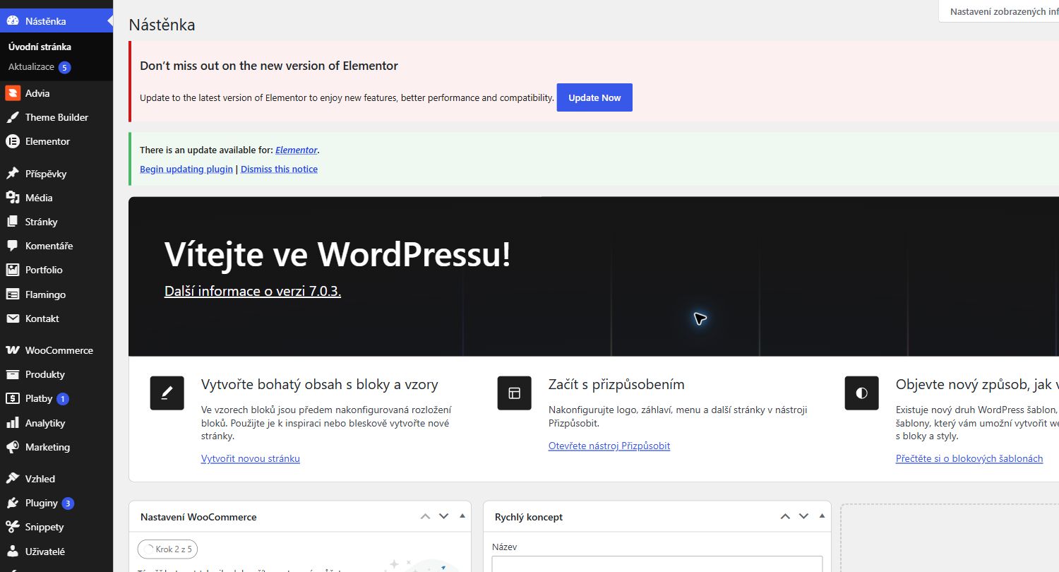The image size is (1059, 572).
Task: Move Nastavení WooCommerce widget down
Action: (x=443, y=516)
